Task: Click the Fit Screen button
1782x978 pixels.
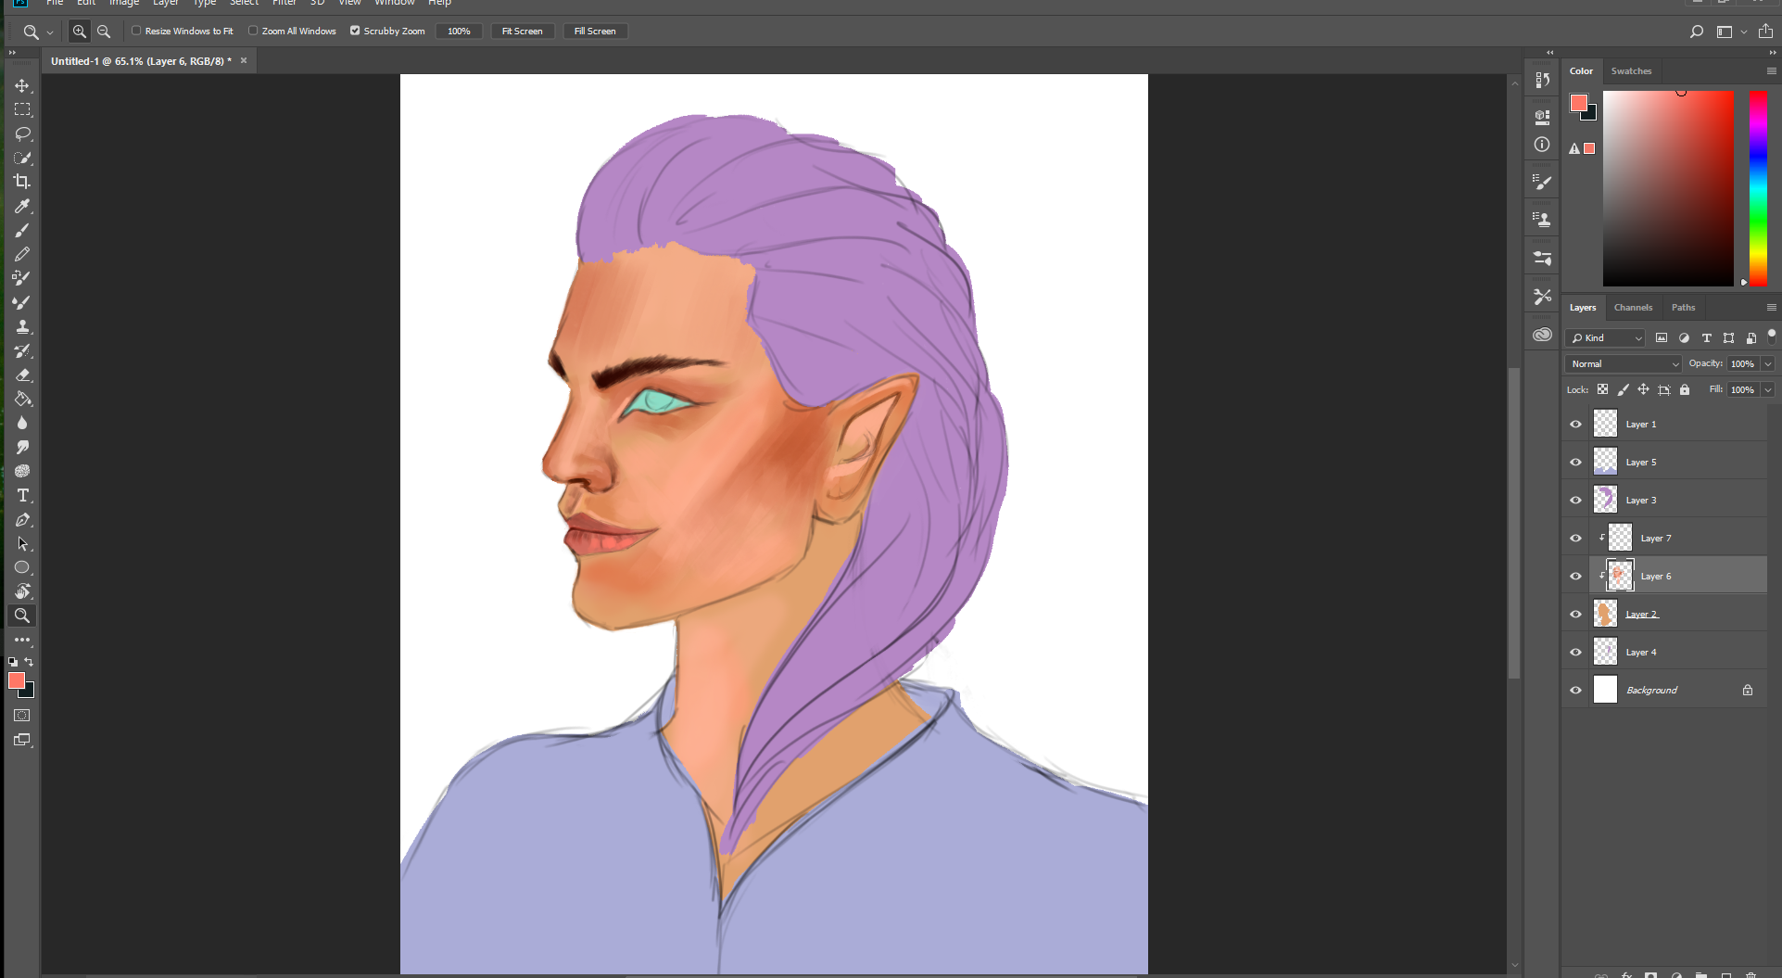Action: click(x=522, y=32)
